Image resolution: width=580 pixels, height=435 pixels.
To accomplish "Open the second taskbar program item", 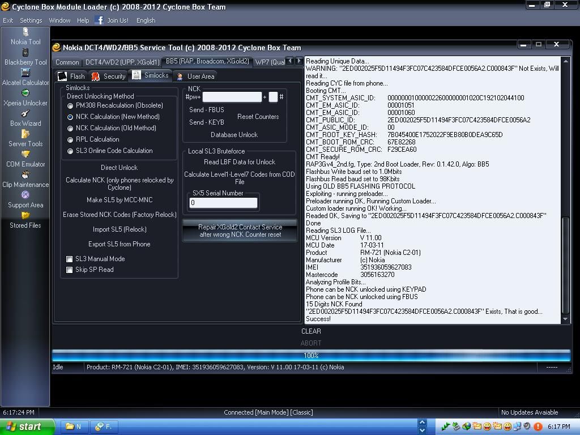I will pyautogui.click(x=104, y=427).
